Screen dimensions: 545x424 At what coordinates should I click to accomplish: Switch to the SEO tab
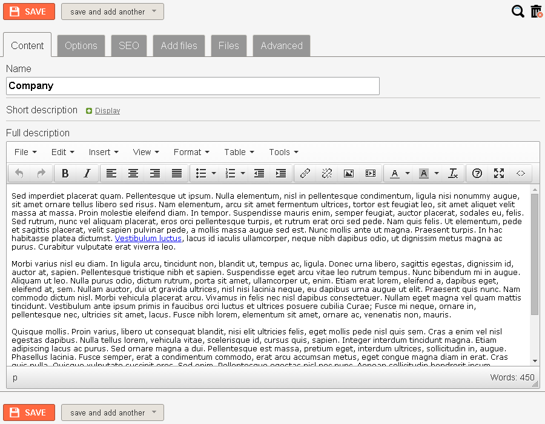(x=129, y=45)
